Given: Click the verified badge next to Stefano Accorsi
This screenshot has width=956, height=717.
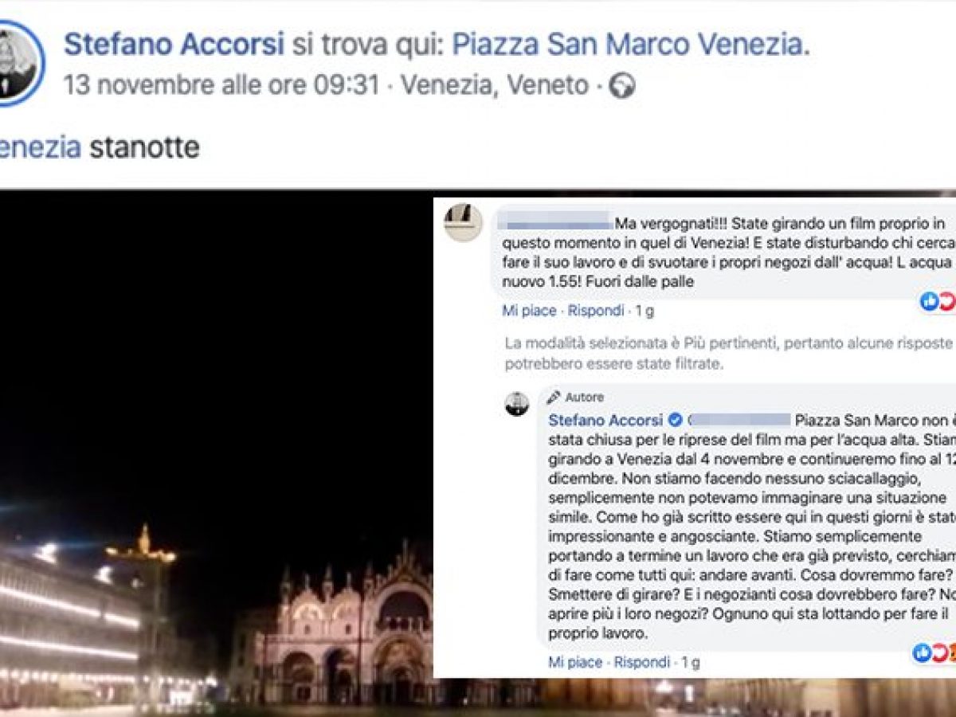Looking at the screenshot, I should pyautogui.click(x=675, y=419).
